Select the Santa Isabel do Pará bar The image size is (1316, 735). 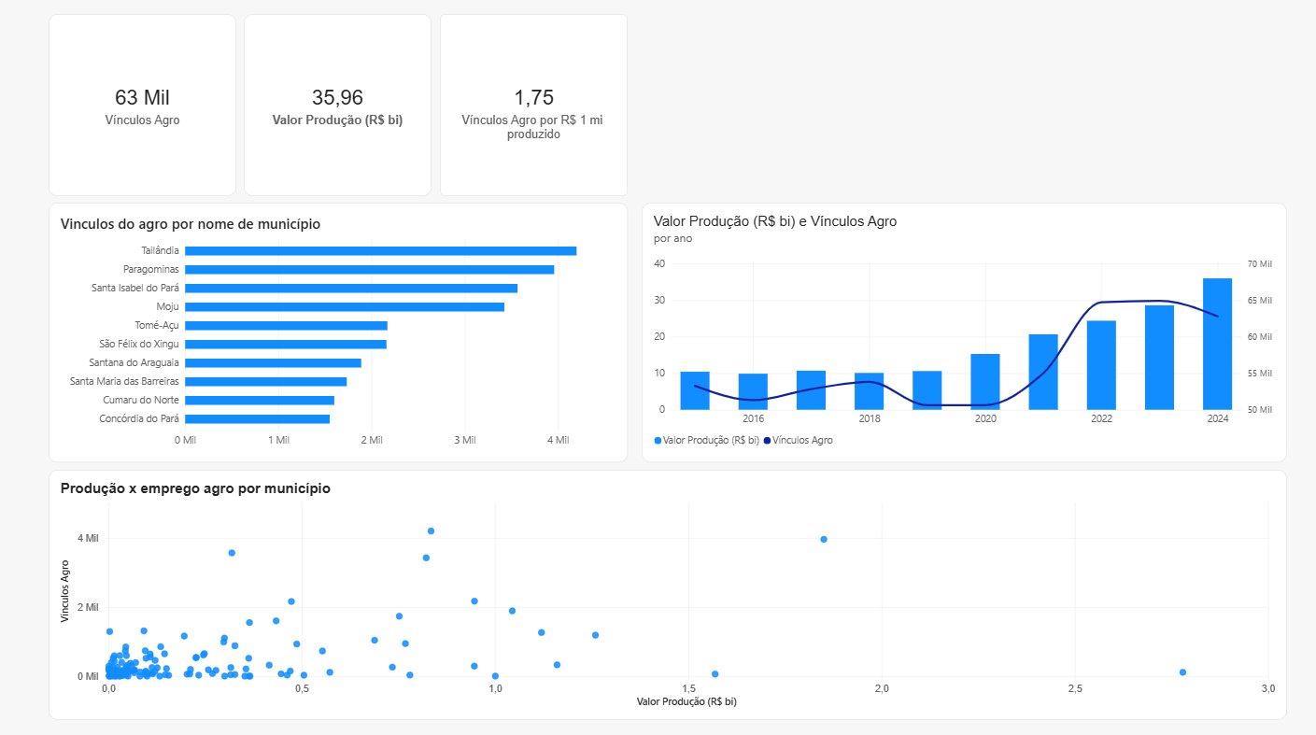[x=351, y=288]
